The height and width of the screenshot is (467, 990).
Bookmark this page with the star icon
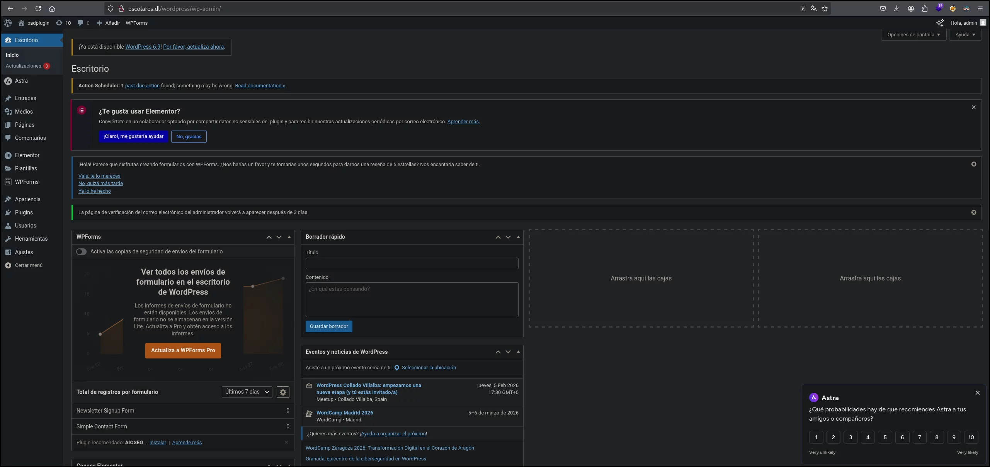[825, 8]
